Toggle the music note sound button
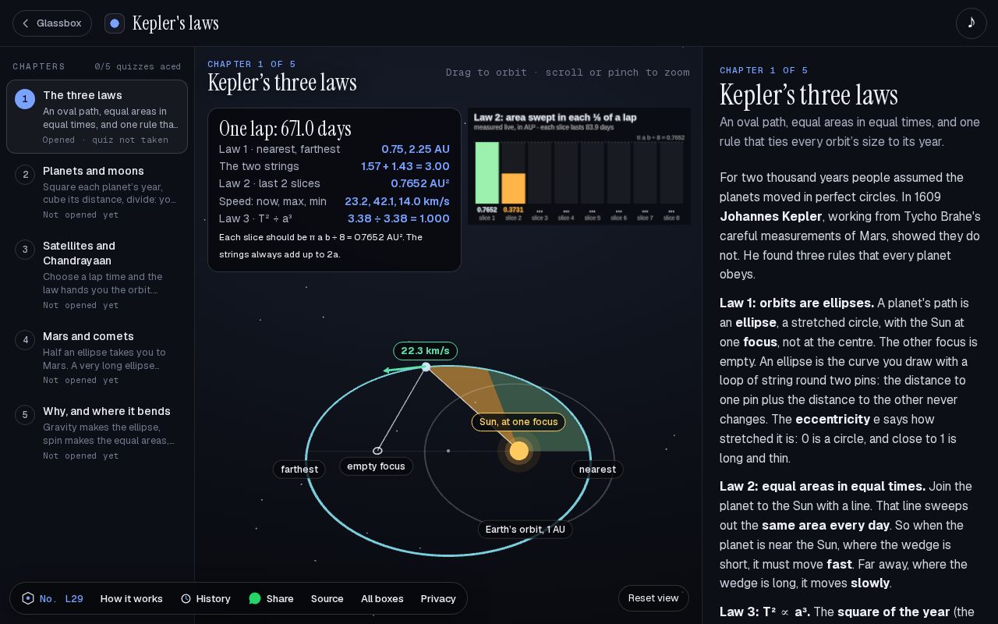 [971, 23]
